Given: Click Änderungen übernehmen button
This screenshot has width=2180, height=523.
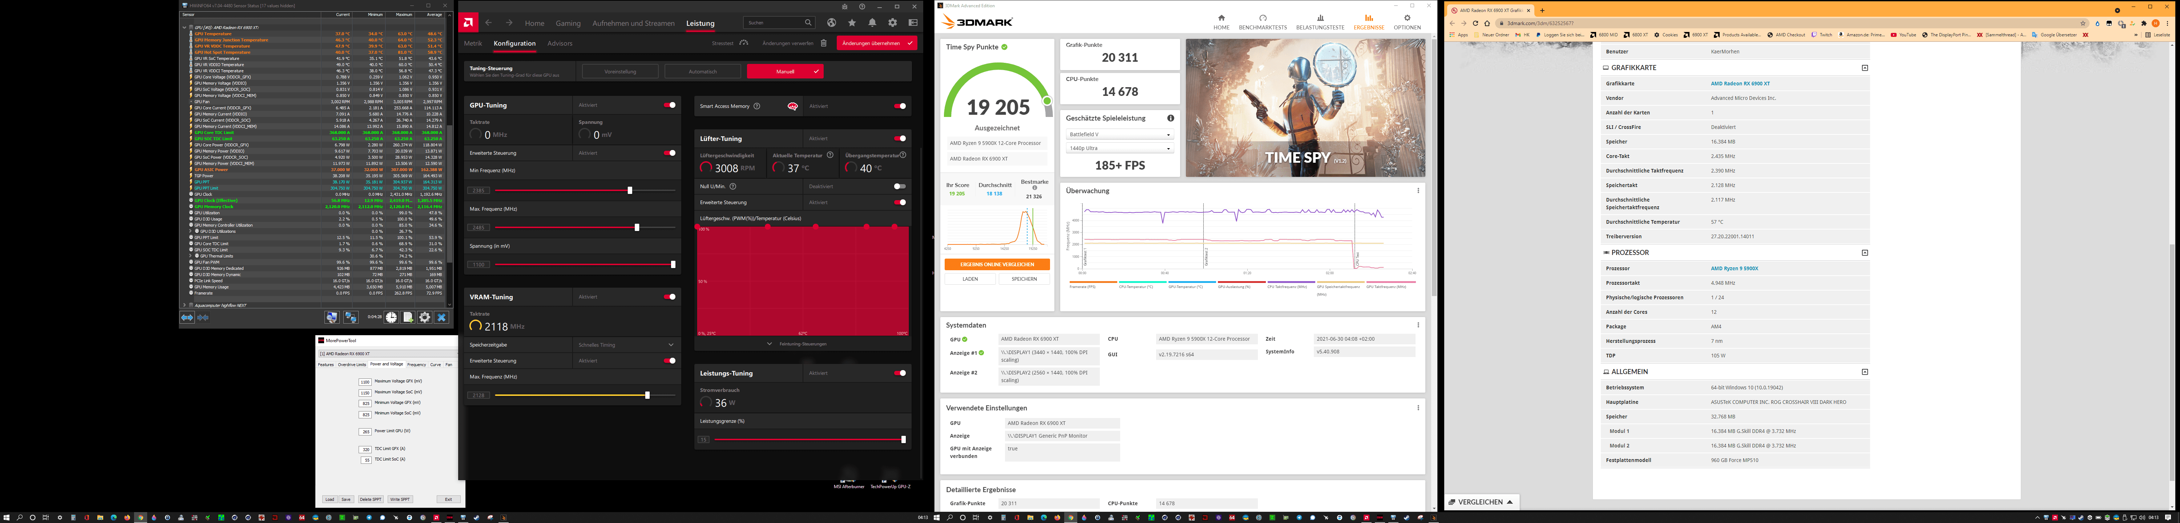Looking at the screenshot, I should click(877, 43).
